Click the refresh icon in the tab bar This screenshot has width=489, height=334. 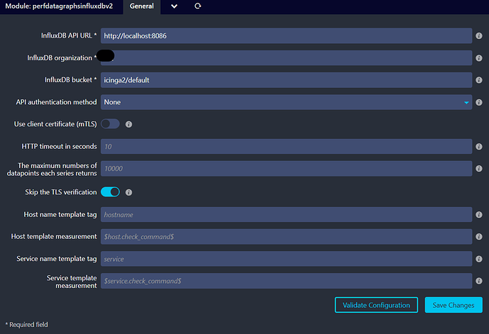click(197, 6)
